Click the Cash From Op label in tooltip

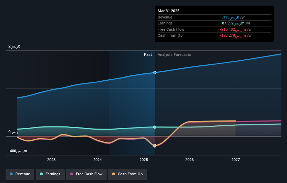[x=170, y=36]
